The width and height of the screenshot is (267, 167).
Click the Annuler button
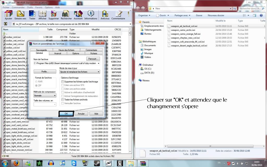(81, 114)
